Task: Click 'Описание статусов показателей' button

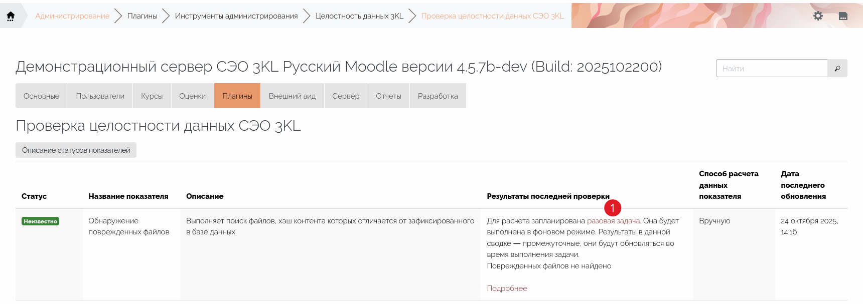Action: click(76, 150)
